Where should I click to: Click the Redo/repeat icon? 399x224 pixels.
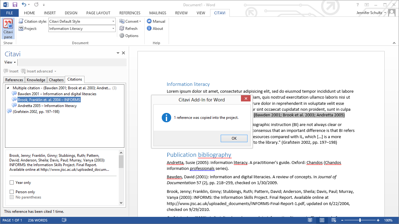pos(36,5)
